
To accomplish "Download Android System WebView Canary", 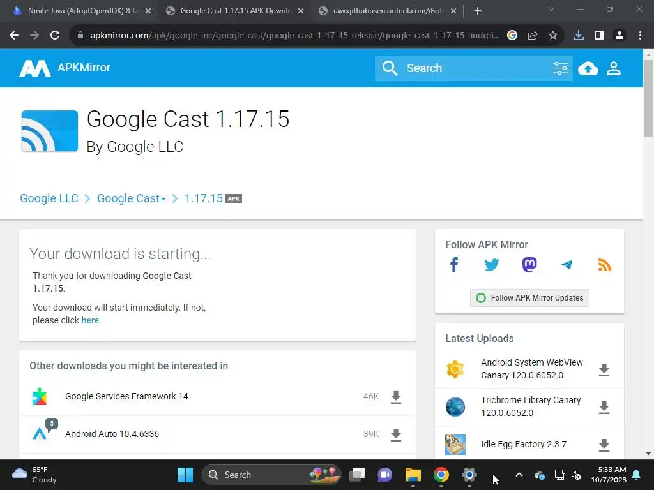I will [604, 369].
